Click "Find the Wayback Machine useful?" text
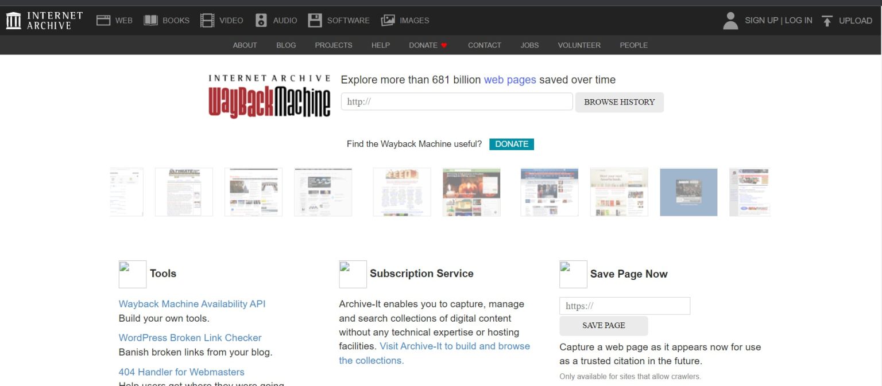 tap(415, 144)
